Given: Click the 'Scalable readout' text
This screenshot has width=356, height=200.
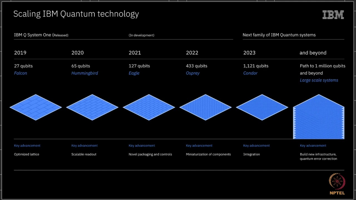Looking at the screenshot, I should (84, 154).
